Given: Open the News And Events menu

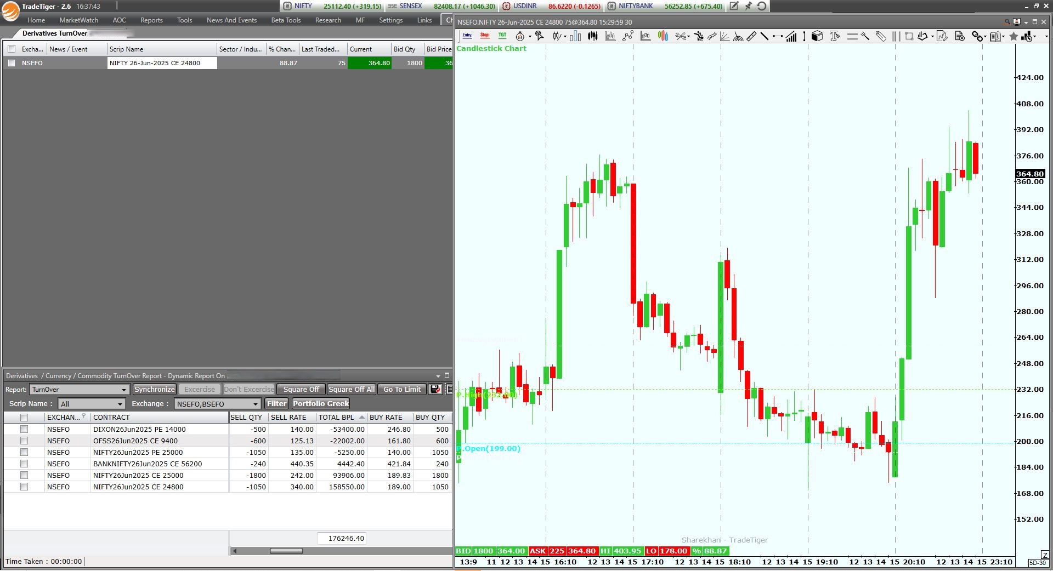Looking at the screenshot, I should click(231, 20).
